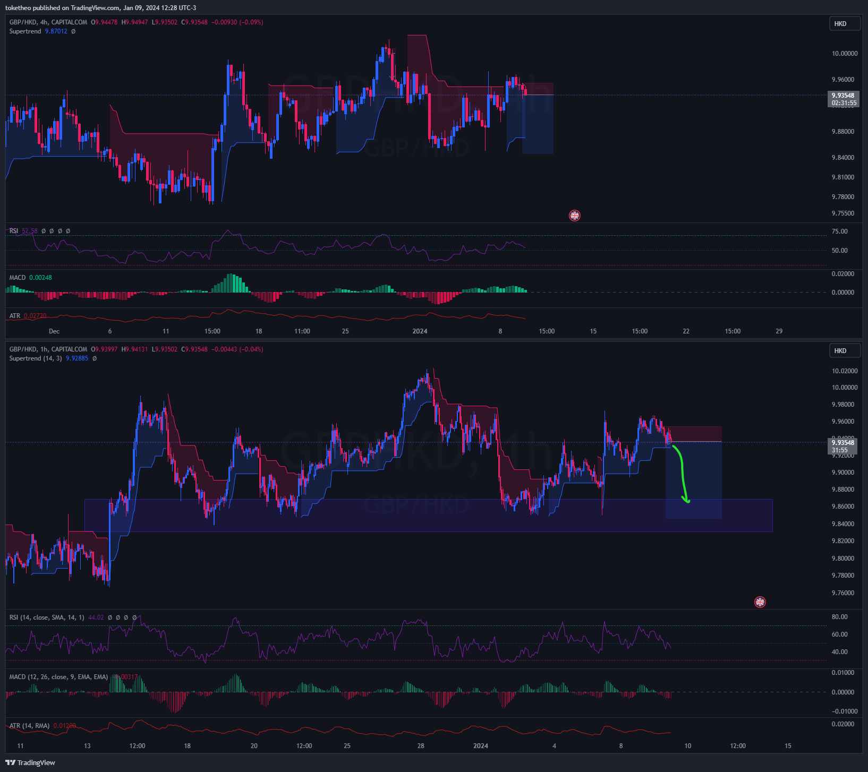Click the ATR (14, RMA) label
The image size is (868, 772).
29,726
